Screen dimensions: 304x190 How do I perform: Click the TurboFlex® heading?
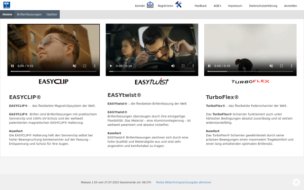pyautogui.click(x=222, y=97)
